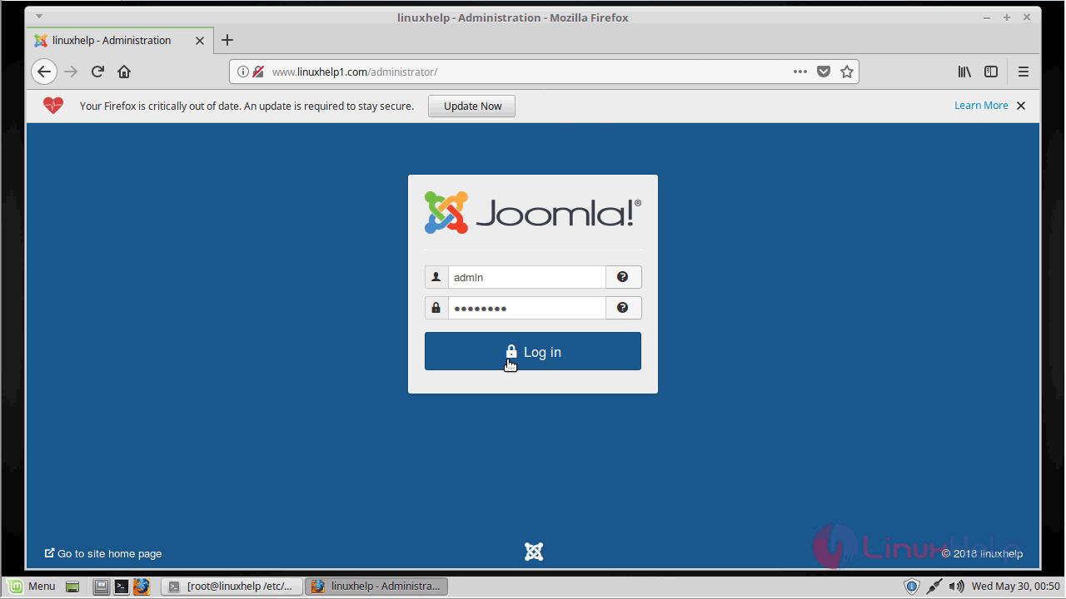Viewport: 1066px width, 599px height.
Task: Click the Update Now button
Action: coord(472,106)
